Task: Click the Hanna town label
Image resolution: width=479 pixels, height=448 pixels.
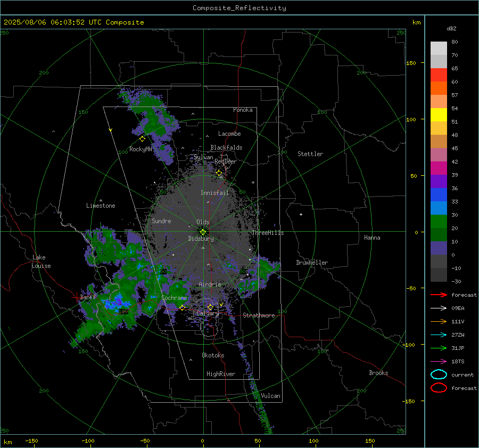Action: 372,238
